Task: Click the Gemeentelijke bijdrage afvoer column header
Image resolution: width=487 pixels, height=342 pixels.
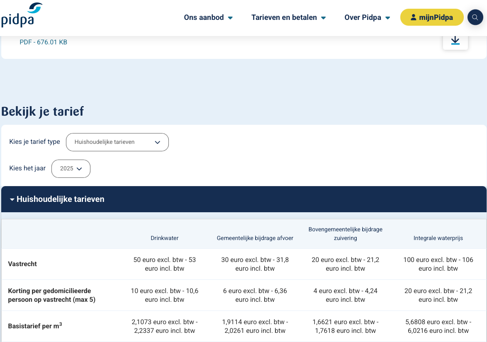Action: point(255,238)
